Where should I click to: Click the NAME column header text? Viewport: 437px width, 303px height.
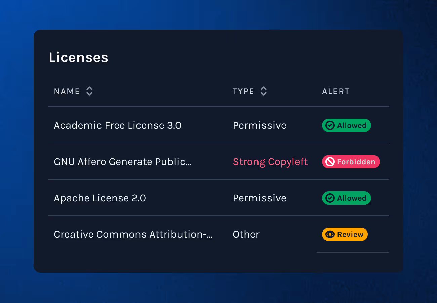click(x=67, y=91)
